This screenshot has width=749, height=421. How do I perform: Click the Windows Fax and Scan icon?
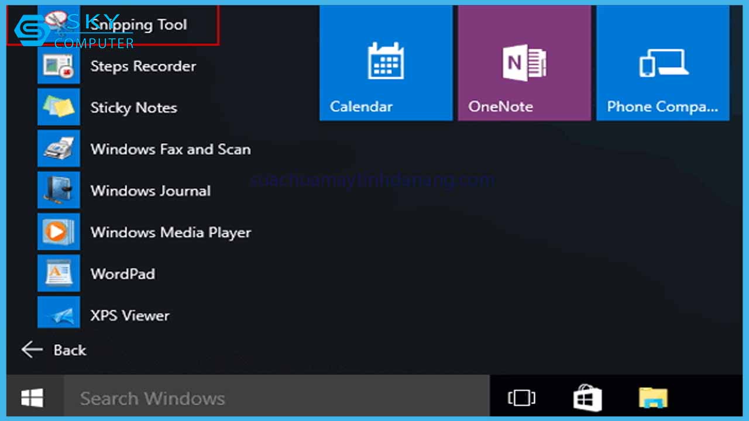pos(59,149)
